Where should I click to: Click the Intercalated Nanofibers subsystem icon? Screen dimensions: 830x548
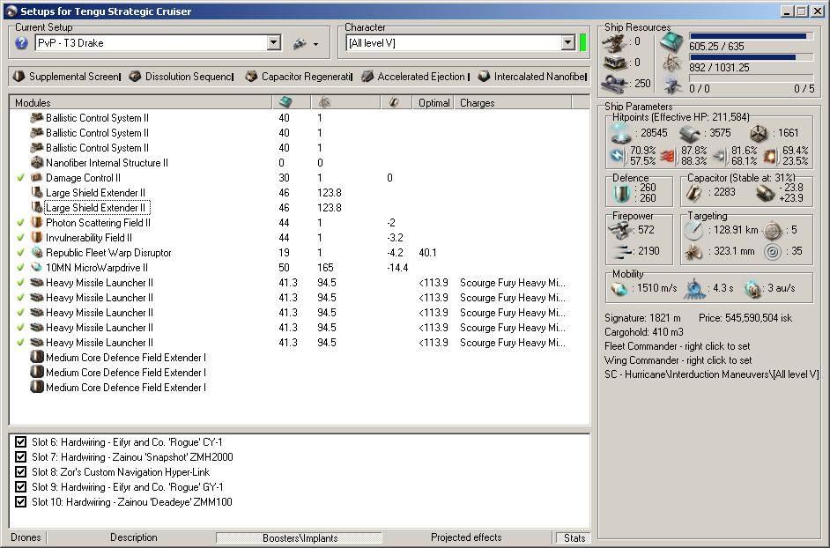484,77
